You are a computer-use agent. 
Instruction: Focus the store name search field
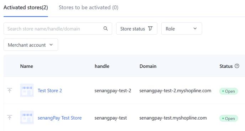(x=58, y=28)
